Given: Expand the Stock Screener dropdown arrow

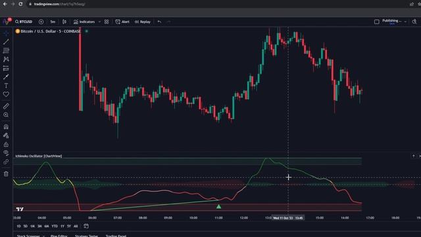Looking at the screenshot, I should (x=43, y=236).
